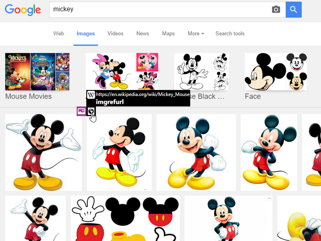Click the purple image icon overlay
321x241 pixels.
[x=81, y=111]
